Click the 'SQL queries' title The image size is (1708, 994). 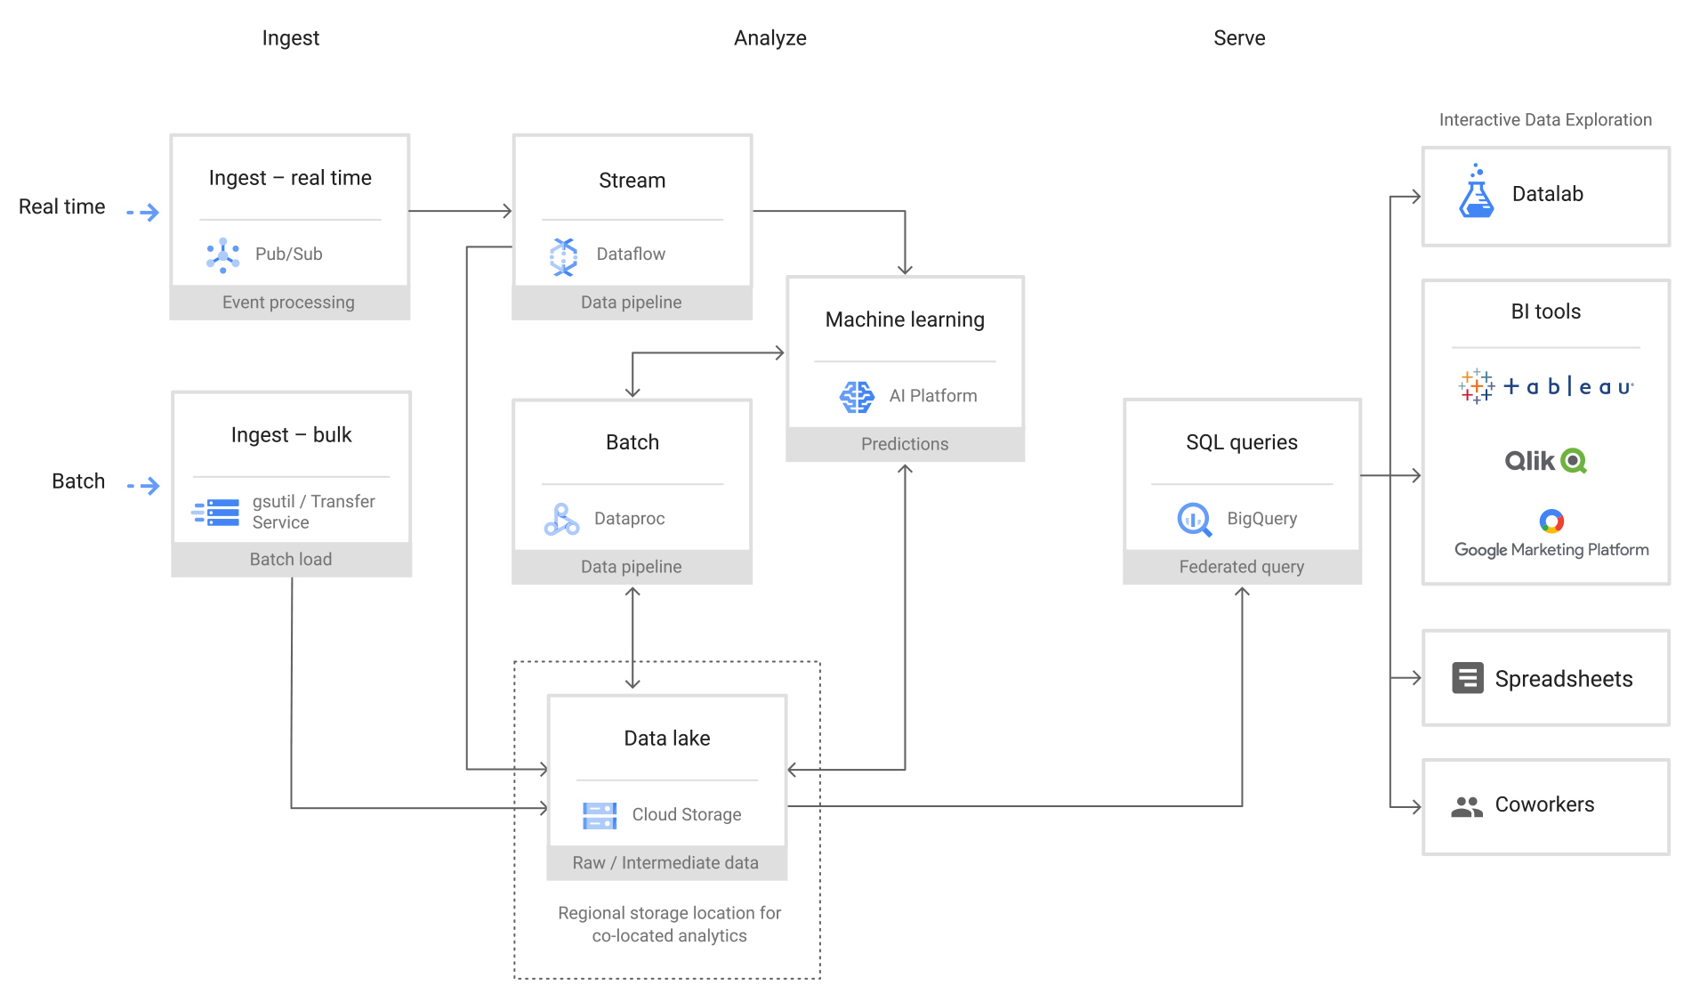(x=1242, y=442)
